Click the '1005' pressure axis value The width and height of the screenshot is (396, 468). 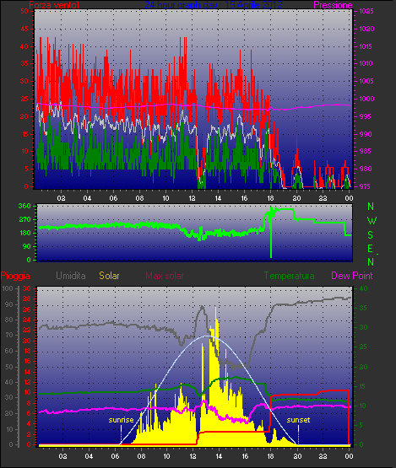pos(366,81)
